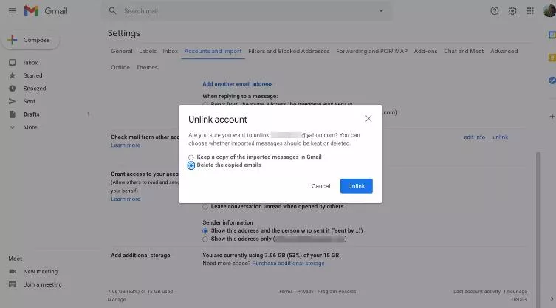This screenshot has width=556, height=308.
Task: Open the Tasks side panel icon
Action: pos(552,81)
